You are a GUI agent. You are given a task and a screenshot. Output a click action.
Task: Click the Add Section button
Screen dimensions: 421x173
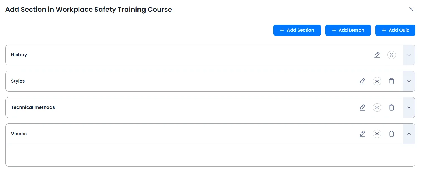tap(297, 30)
